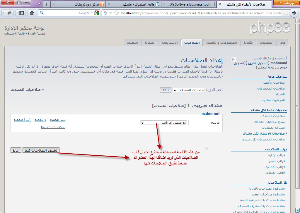Open the list all tabs dropdown
The width and height of the screenshot is (300, 213).
[x=40, y=4]
